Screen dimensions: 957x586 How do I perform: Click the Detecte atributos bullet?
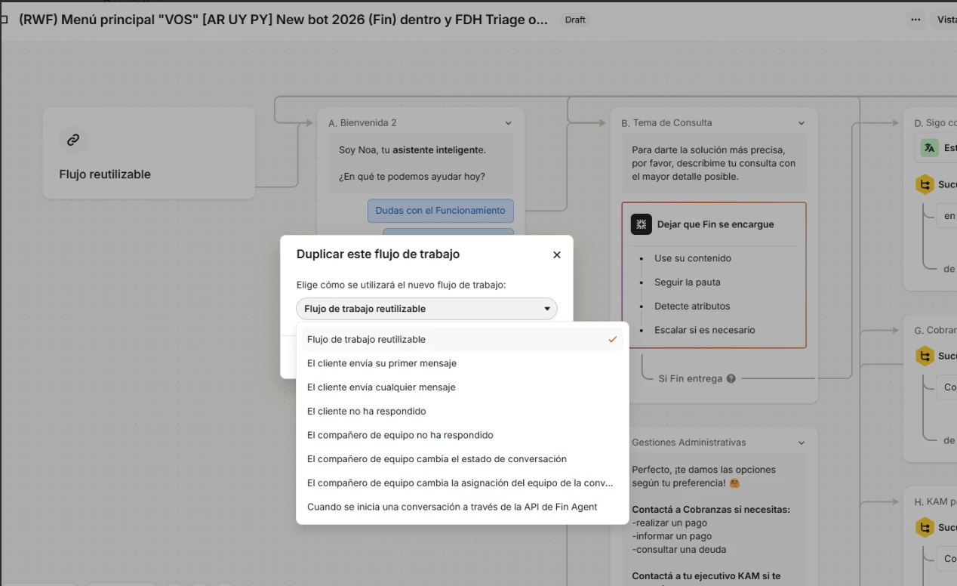[x=692, y=307]
